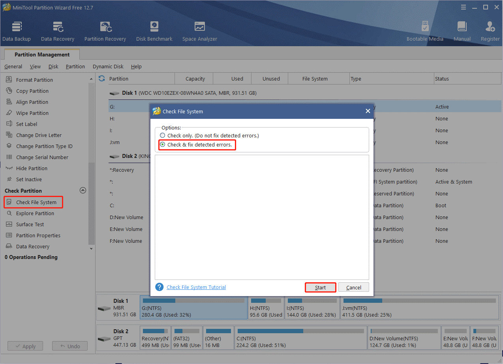Open the Help menu
This screenshot has height=364, width=503.
pyautogui.click(x=136, y=66)
